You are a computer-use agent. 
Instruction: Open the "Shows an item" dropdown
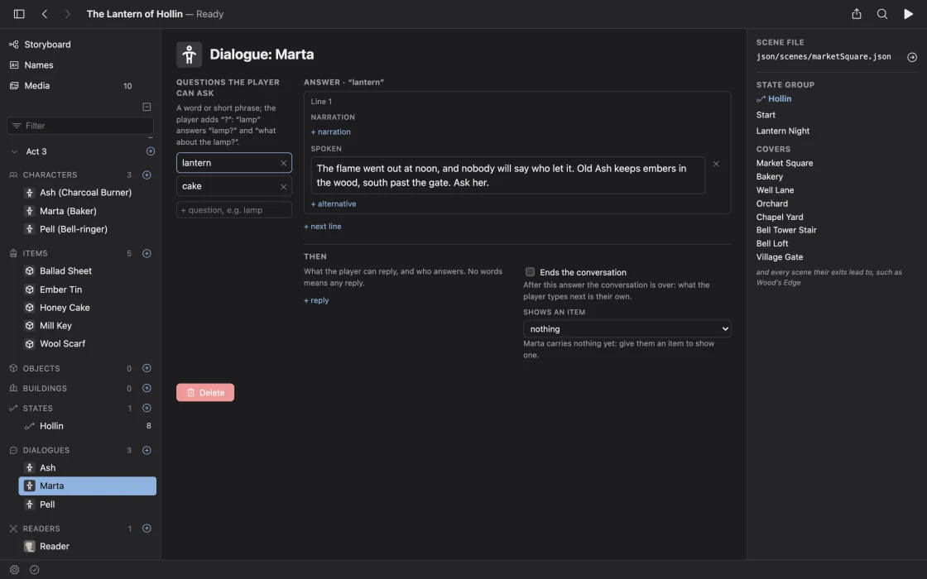click(x=627, y=329)
